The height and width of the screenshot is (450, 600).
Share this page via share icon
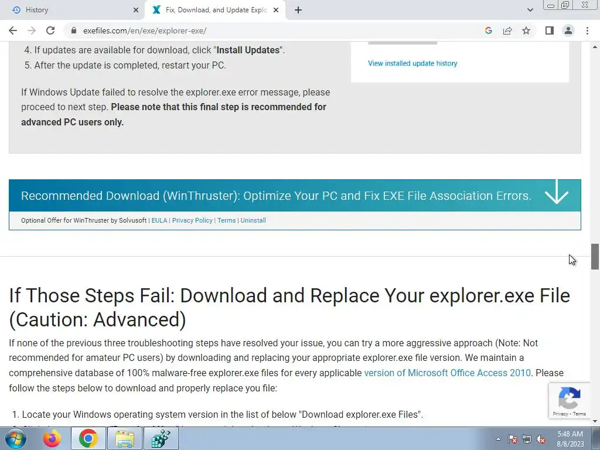coord(507,30)
